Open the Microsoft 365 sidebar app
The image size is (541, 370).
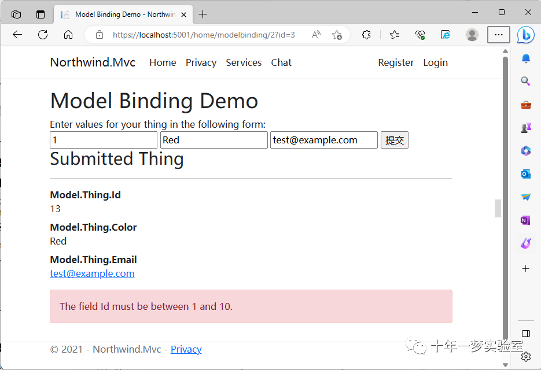tap(525, 151)
